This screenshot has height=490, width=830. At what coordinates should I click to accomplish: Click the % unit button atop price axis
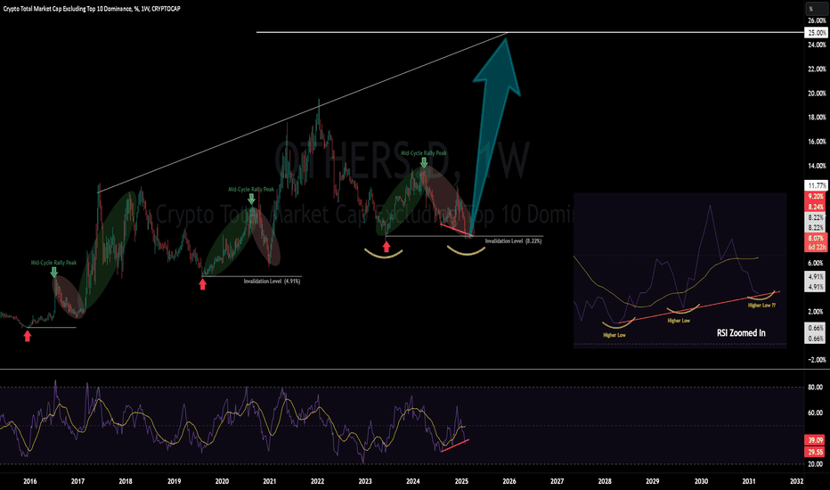point(816,9)
